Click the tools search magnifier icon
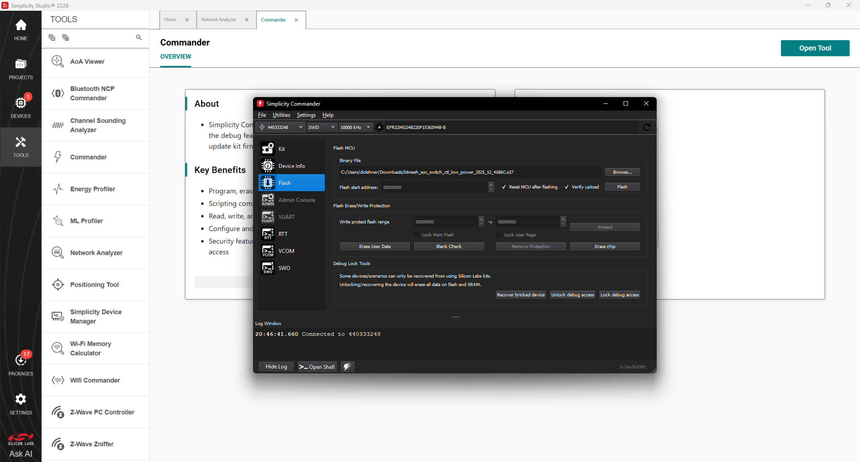 (x=139, y=38)
